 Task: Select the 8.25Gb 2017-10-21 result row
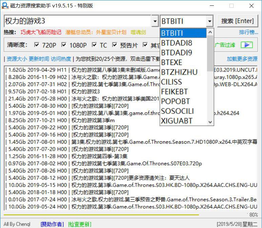[x=131, y=120]
